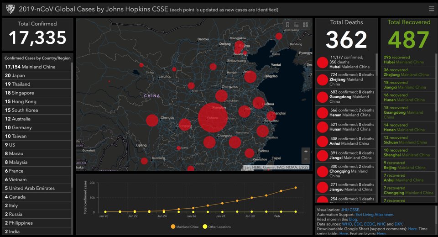Image resolution: width=438 pixels, height=237 pixels.
Task: Open the basemap gallery grid icon
Action: pyautogui.click(x=305, y=25)
